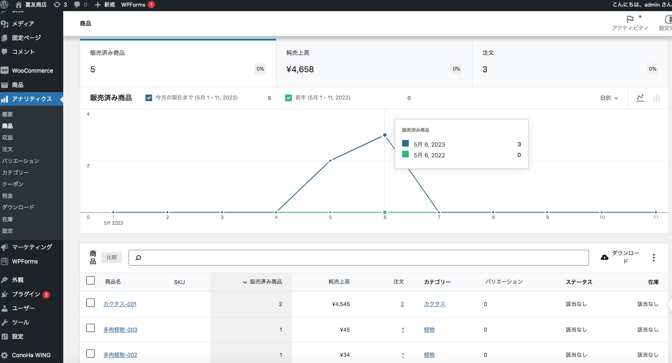Image resolution: width=672 pixels, height=363 pixels.
Task: Click the ダウンロード cloud download button
Action: [x=620, y=257]
